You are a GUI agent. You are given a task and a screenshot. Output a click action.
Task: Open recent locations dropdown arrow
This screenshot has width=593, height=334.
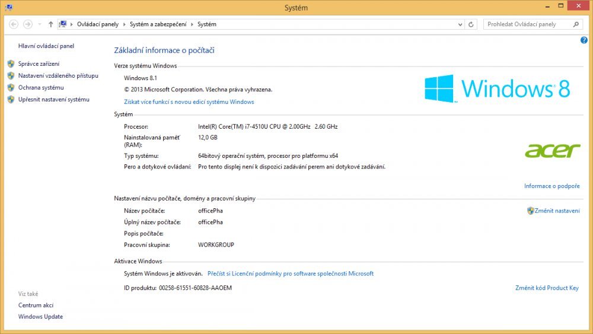click(39, 24)
